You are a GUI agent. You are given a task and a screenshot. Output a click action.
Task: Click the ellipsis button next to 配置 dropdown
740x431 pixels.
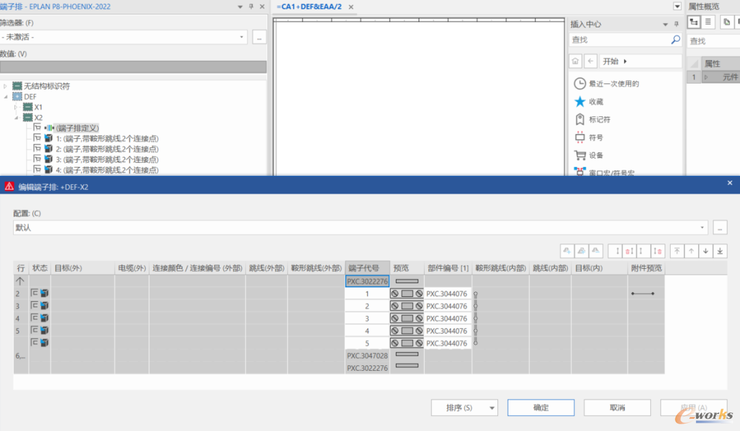click(719, 228)
